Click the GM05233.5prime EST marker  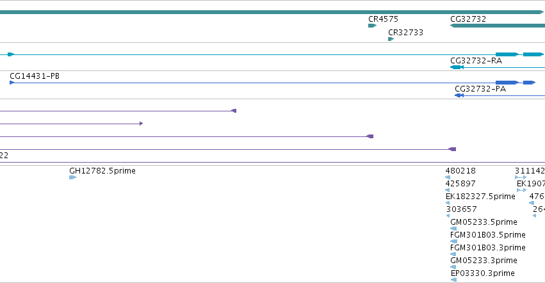tap(453, 229)
